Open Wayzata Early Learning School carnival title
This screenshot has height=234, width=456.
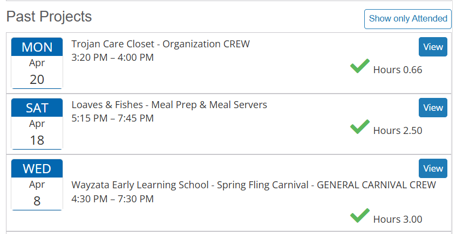click(254, 185)
